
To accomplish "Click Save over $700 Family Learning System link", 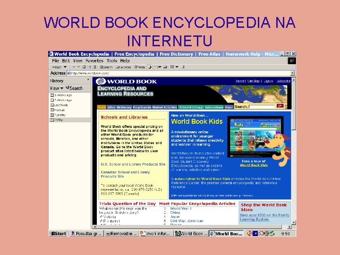I will click(264, 217).
